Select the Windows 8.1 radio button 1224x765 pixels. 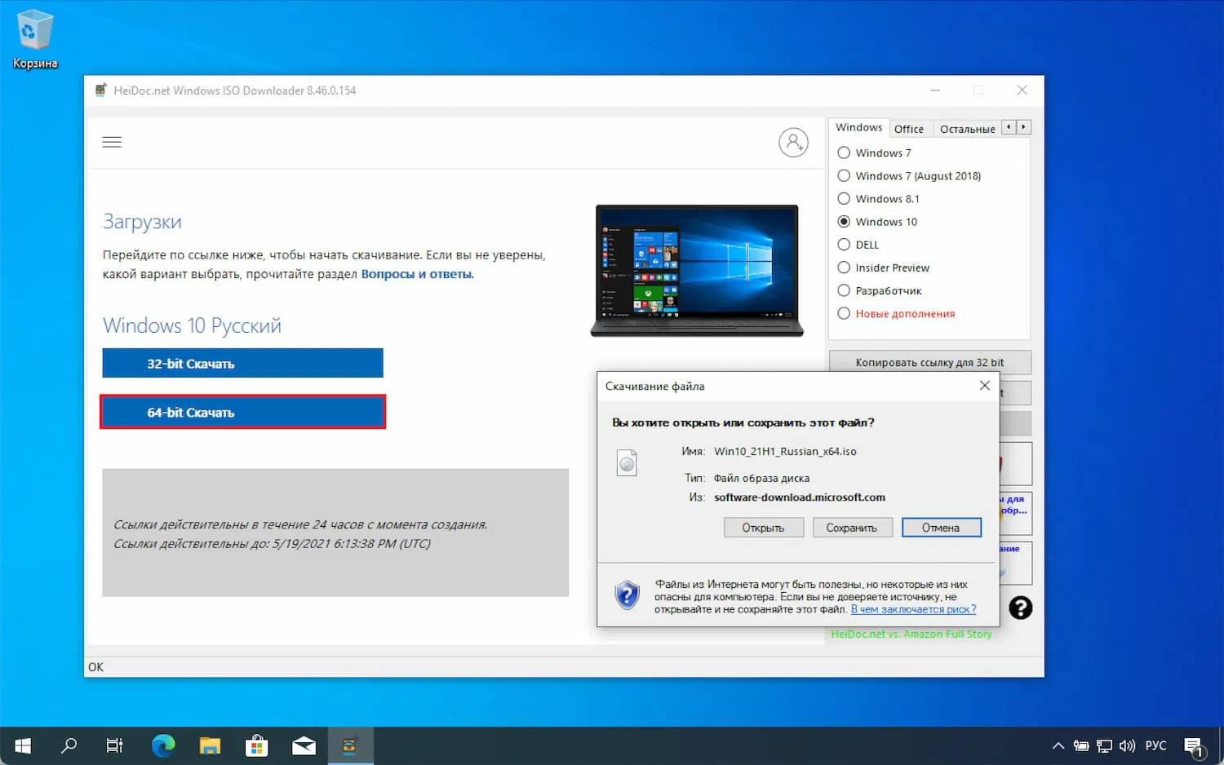click(x=843, y=198)
